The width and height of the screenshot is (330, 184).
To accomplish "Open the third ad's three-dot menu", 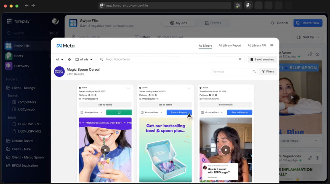I will click(x=249, y=88).
